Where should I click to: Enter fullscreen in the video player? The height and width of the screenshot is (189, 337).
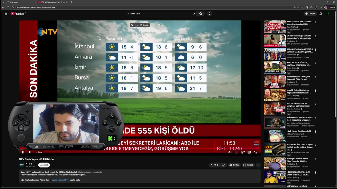(x=255, y=152)
